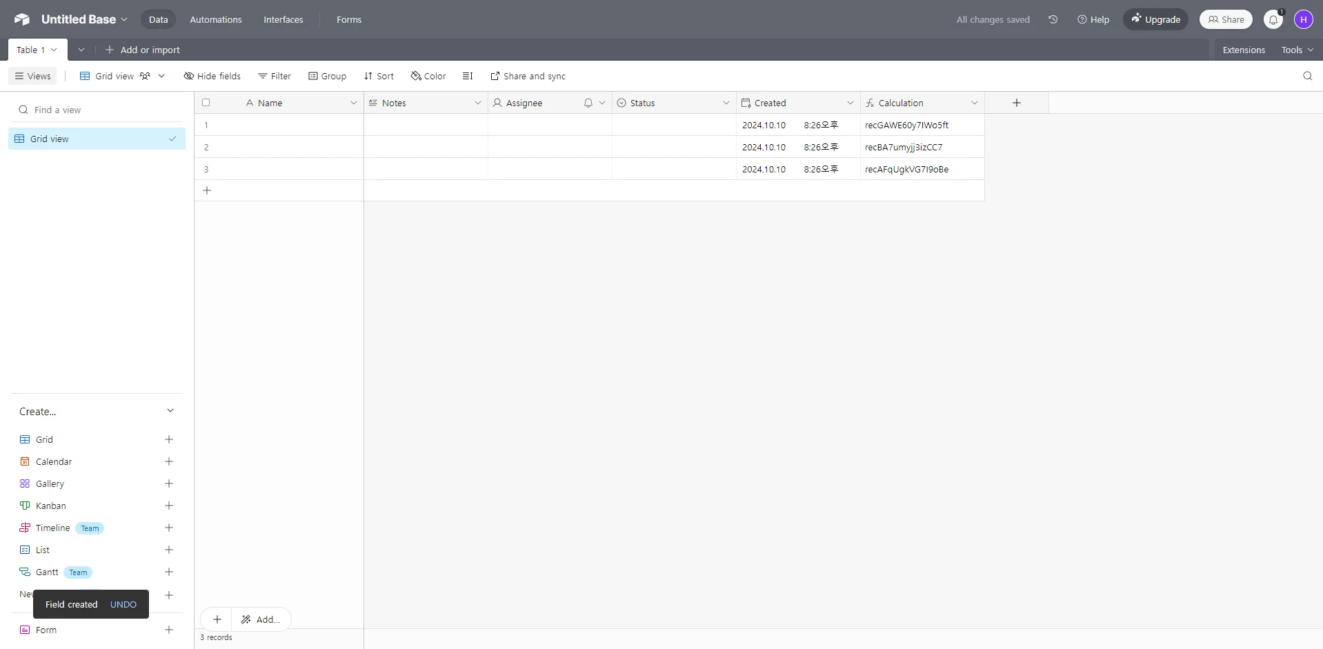Open base history clock icon

tap(1053, 19)
